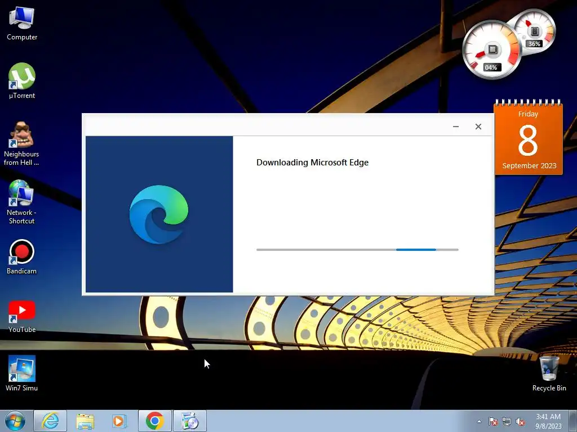Click the download progress bar
Image resolution: width=577 pixels, height=432 pixels.
tap(357, 250)
